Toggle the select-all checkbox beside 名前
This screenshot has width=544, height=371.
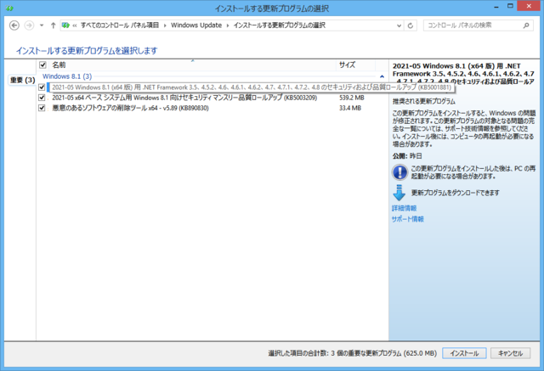click(x=42, y=65)
